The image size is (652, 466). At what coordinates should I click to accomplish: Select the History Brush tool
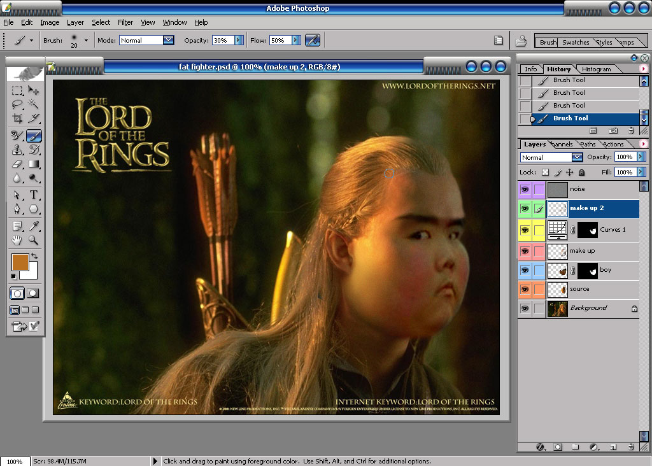34,150
